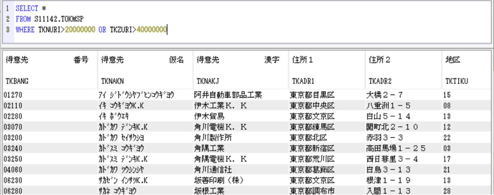Click the cell 角隅電機K.K
The image size is (494, 195).
(221, 159)
